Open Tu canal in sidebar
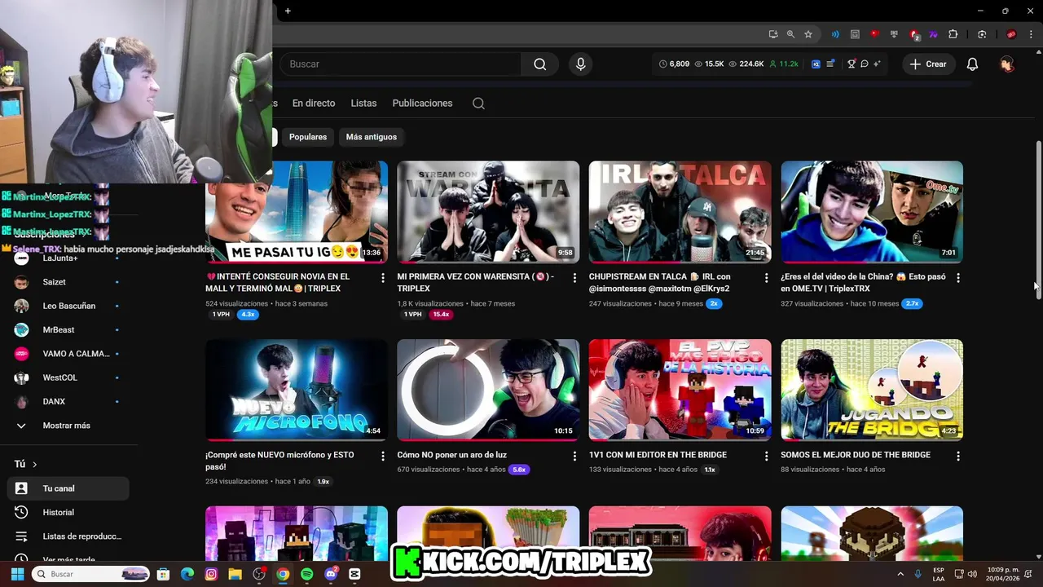This screenshot has width=1043, height=587. coord(68,488)
